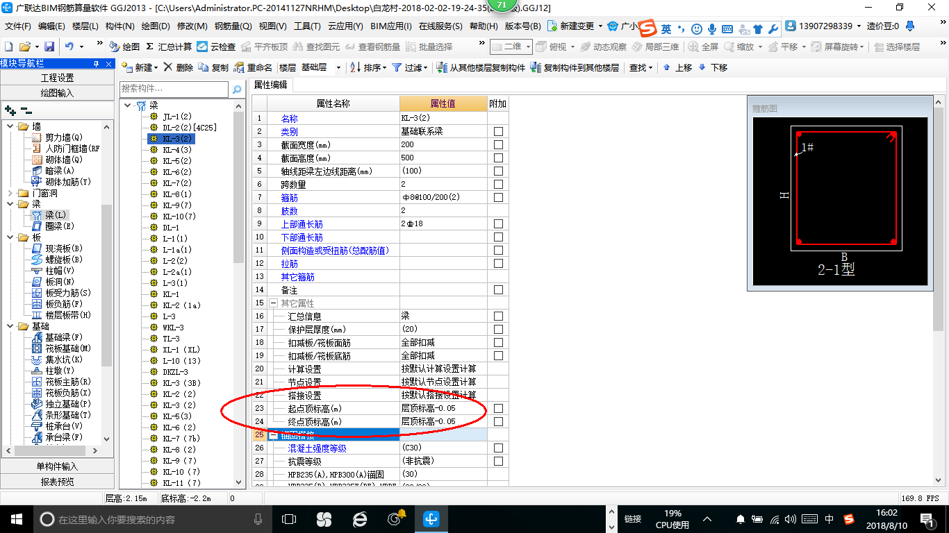Collapse the 墙 folder in navigation tree

[10, 126]
